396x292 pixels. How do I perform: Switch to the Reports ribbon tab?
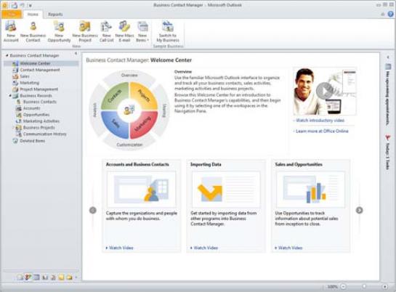[55, 15]
